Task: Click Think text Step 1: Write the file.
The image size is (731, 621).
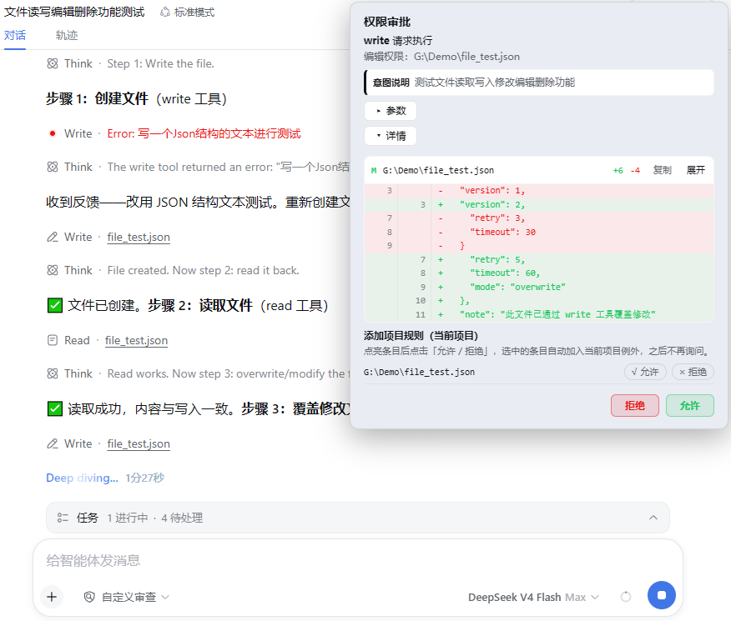Action: coord(160,63)
